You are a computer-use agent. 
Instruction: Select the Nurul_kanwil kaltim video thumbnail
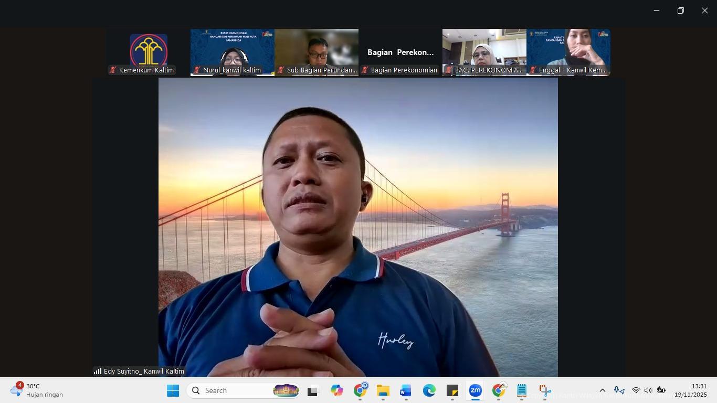232,52
